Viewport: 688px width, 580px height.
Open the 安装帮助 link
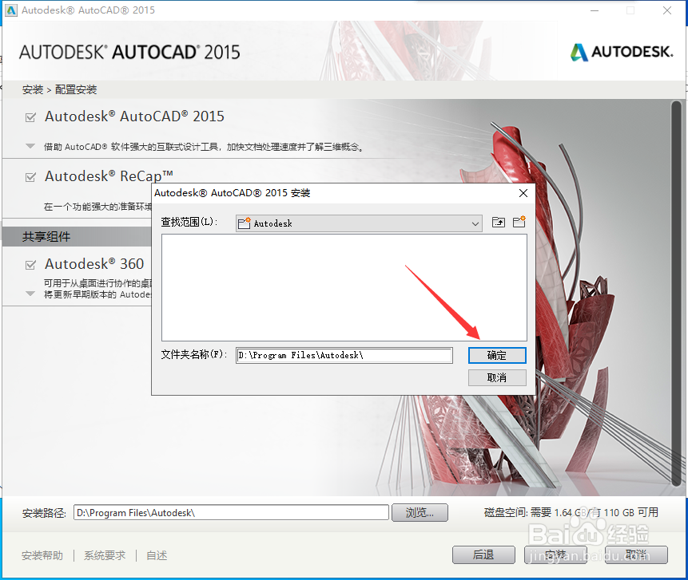click(42, 556)
